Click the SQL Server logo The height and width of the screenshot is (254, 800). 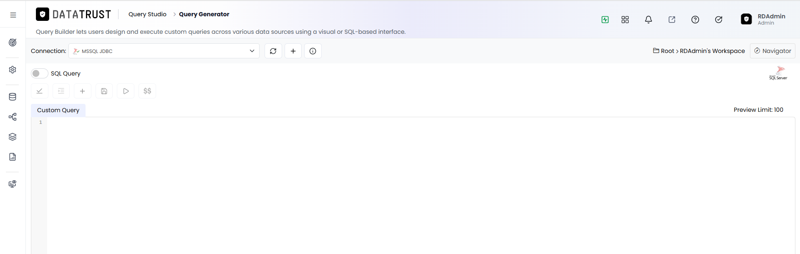(x=778, y=73)
